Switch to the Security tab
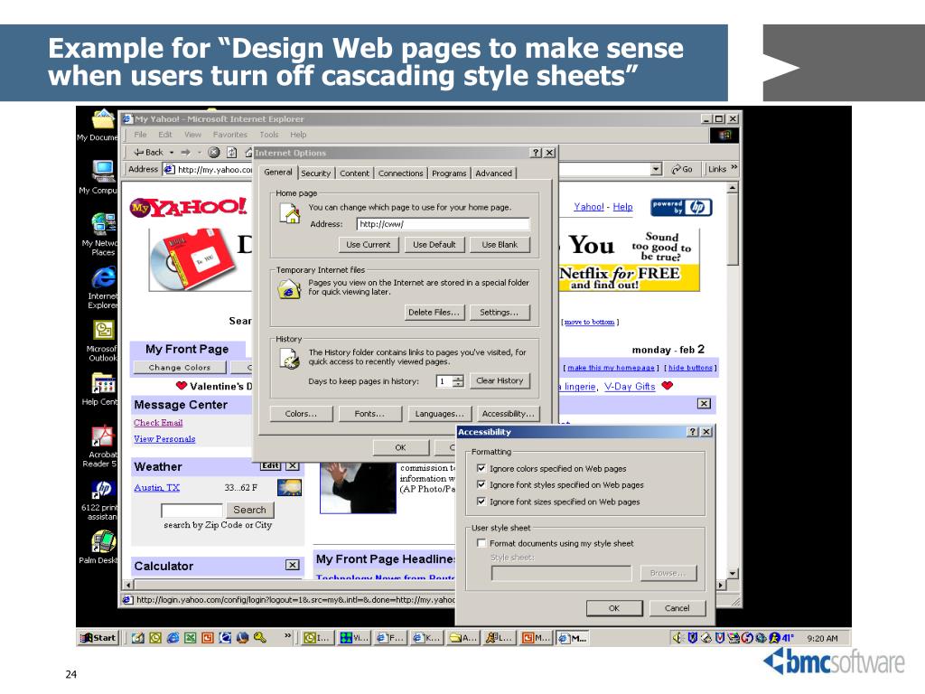 coord(315,173)
